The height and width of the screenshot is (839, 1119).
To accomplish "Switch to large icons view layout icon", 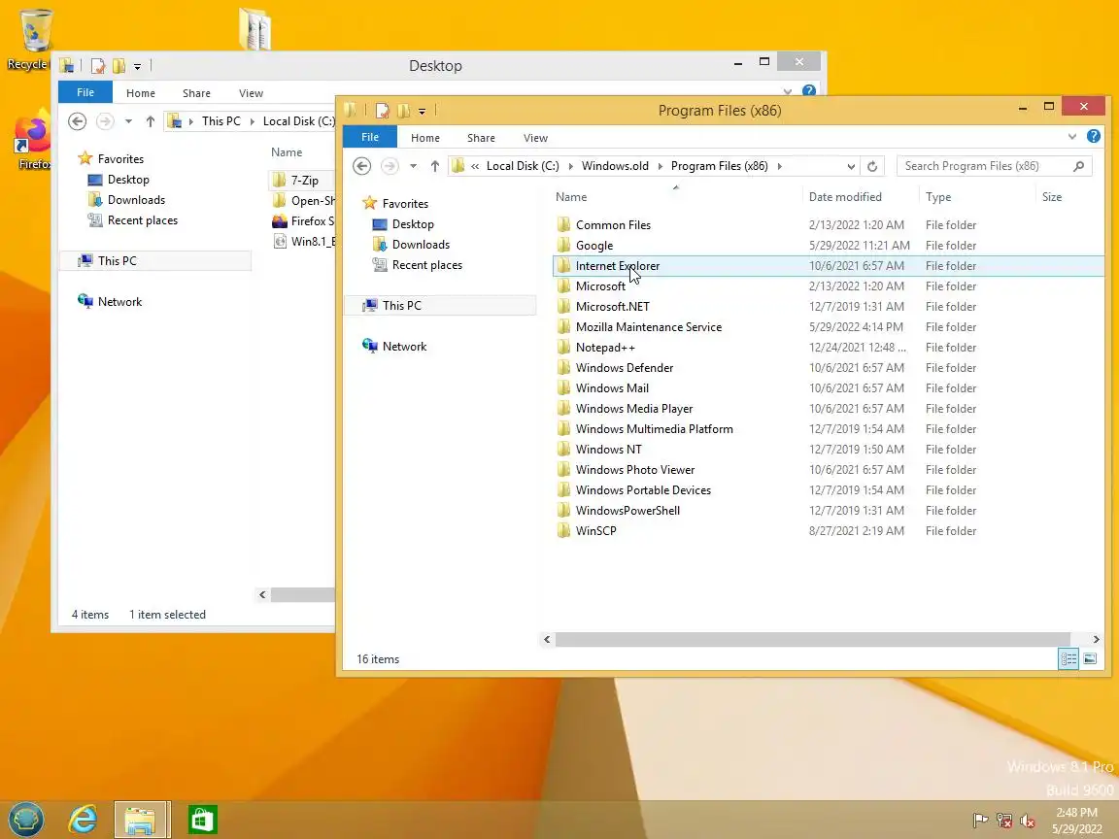I will (x=1090, y=658).
